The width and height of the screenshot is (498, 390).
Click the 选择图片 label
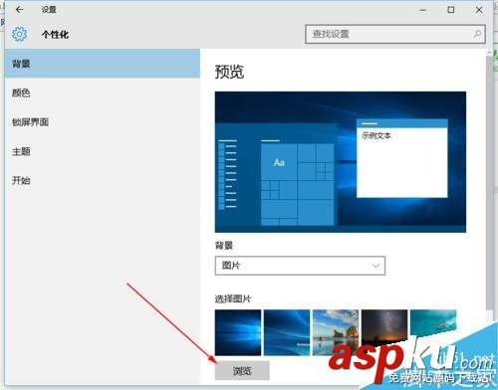pos(233,298)
